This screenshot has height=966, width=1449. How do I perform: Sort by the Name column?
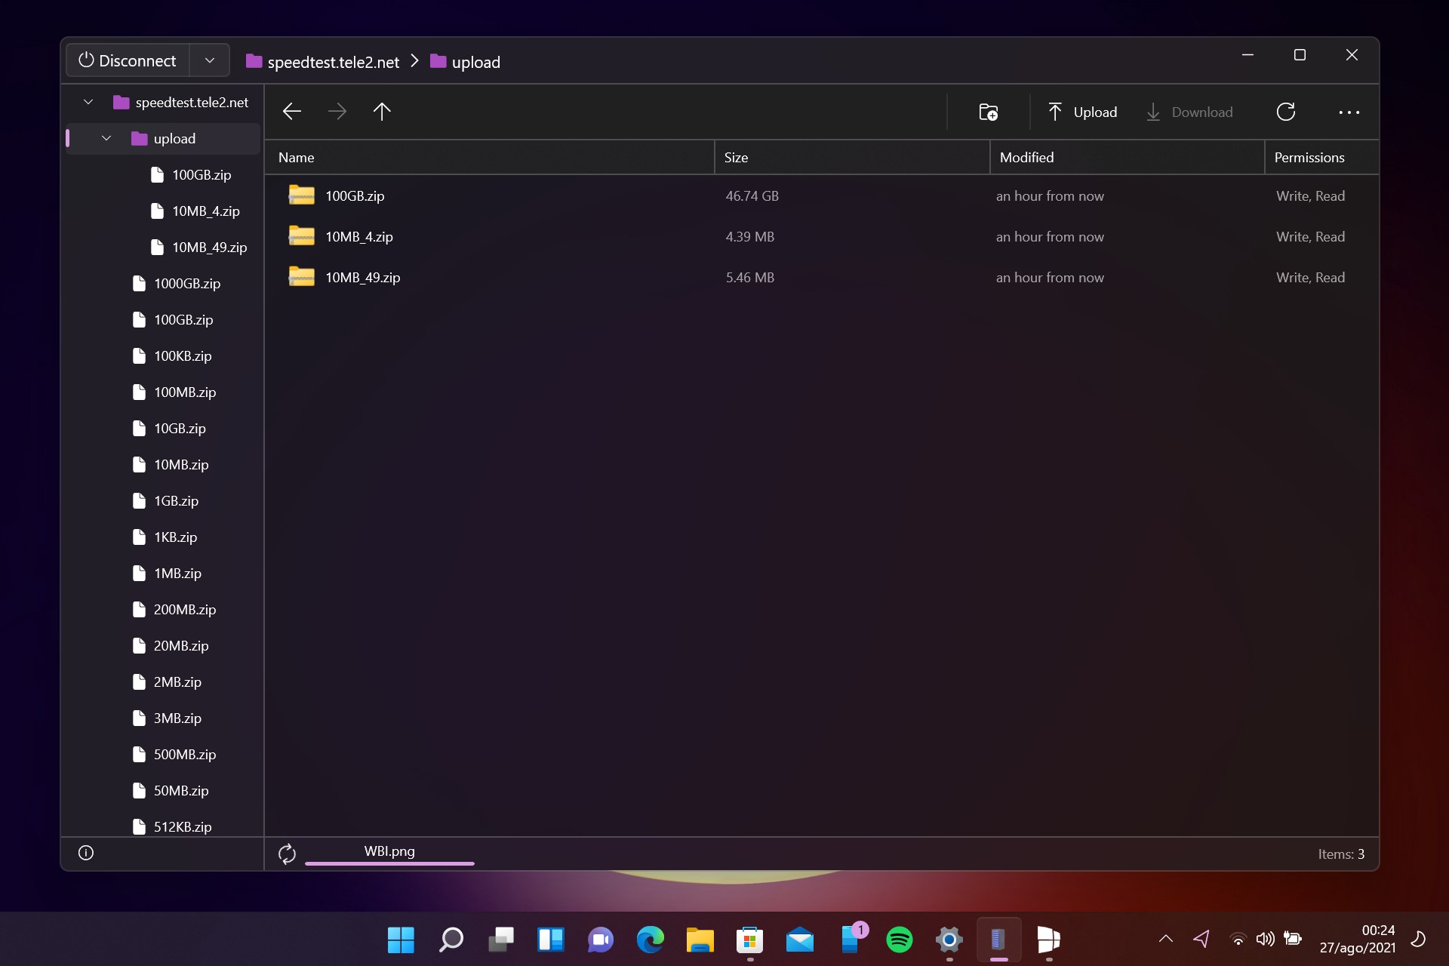489,157
